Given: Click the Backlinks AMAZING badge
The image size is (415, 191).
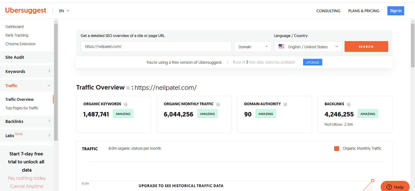Looking at the screenshot, I should [368, 114].
